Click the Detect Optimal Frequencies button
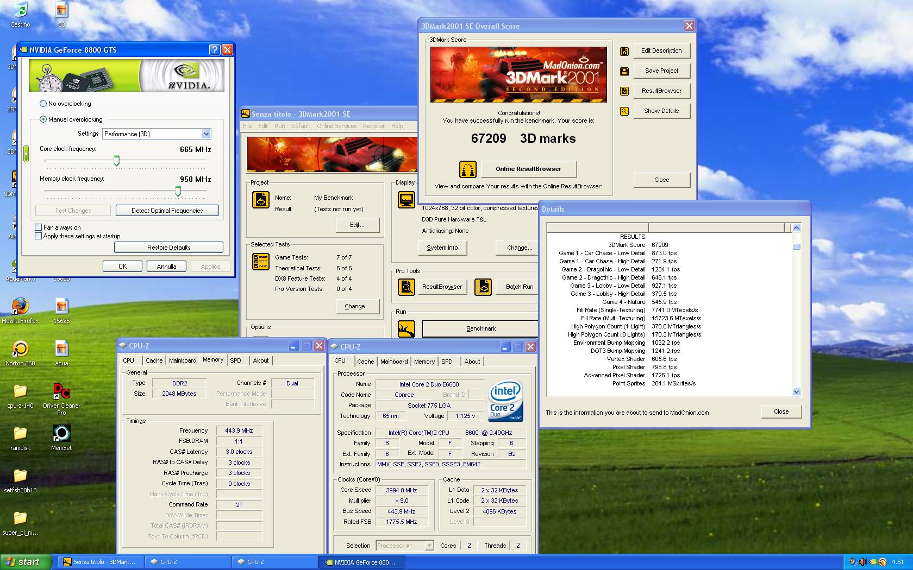Image resolution: width=913 pixels, height=570 pixels. 167,211
